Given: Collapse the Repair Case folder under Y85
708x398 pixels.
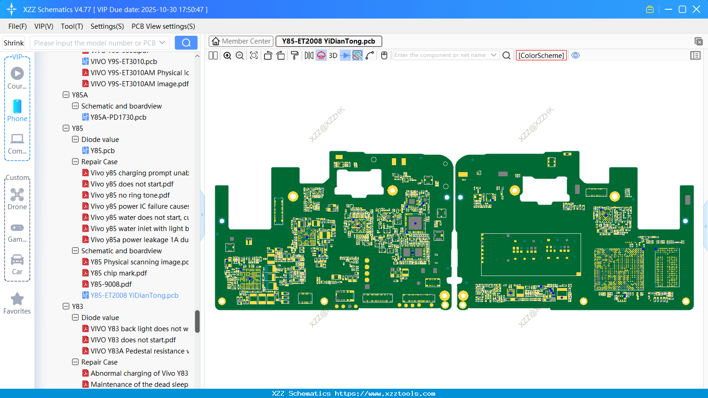Looking at the screenshot, I should [x=75, y=161].
